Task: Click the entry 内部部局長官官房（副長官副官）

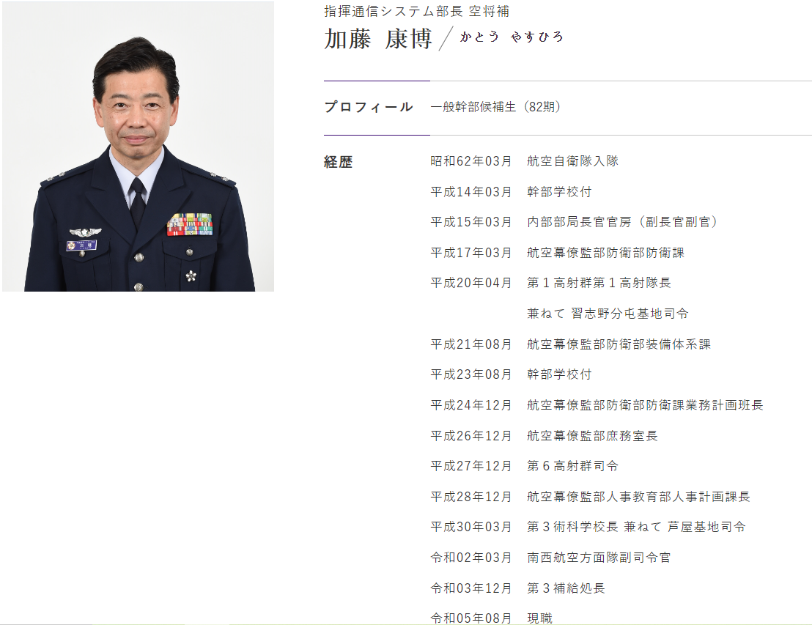Action: click(624, 222)
